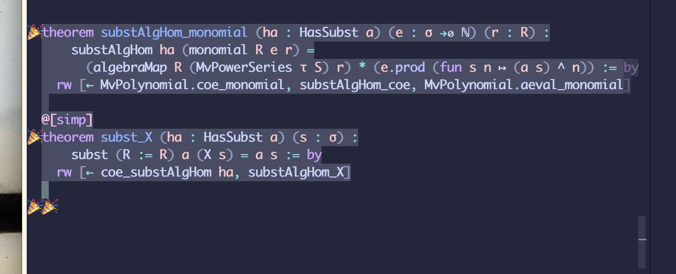This screenshot has width=676, height=274.
Task: Click the double party popper icons below the code
Action: tap(42, 207)
